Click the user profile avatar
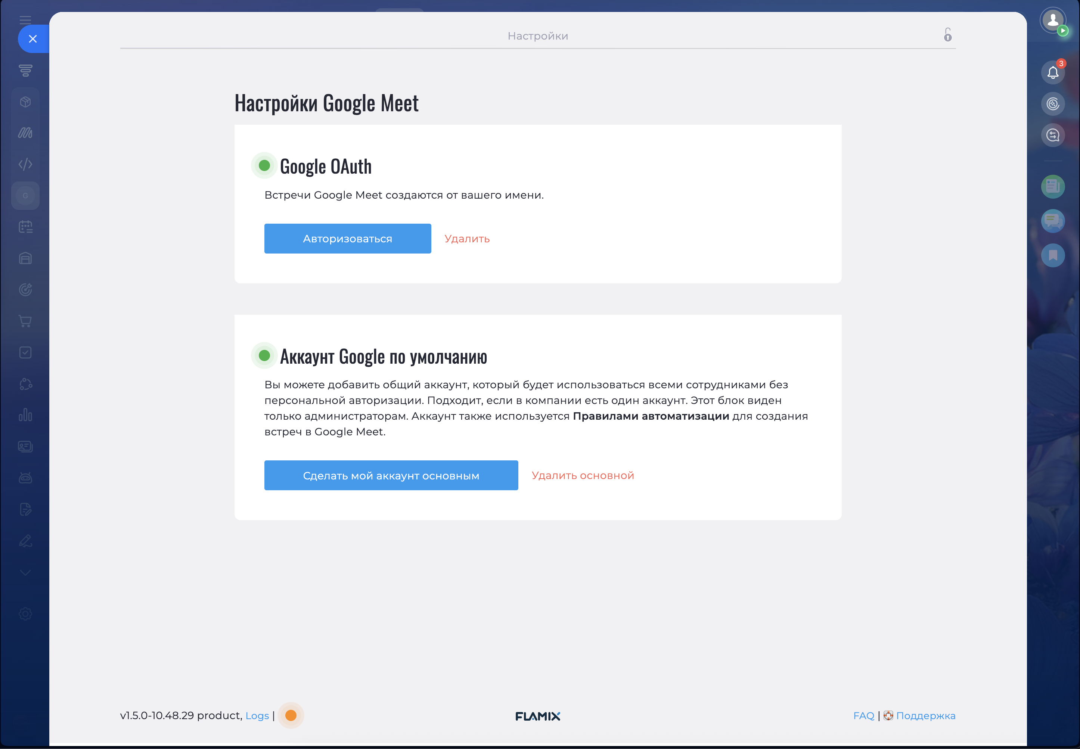Image resolution: width=1080 pixels, height=749 pixels. click(x=1053, y=20)
